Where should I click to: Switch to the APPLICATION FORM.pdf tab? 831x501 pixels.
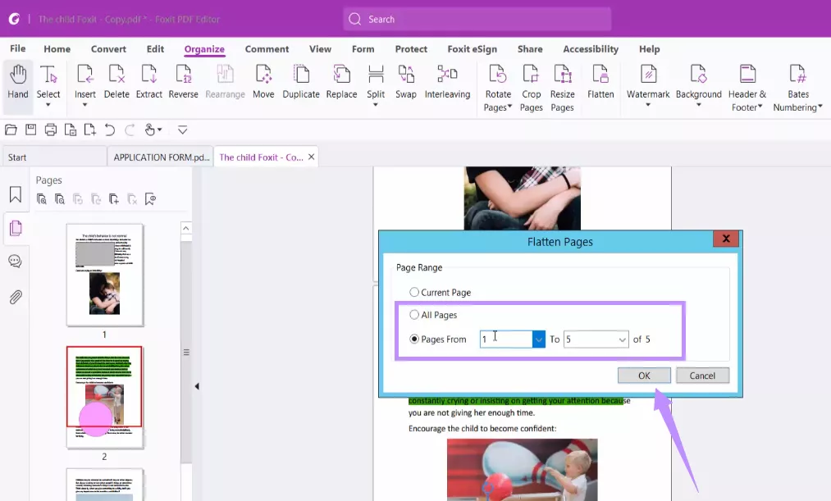click(160, 157)
